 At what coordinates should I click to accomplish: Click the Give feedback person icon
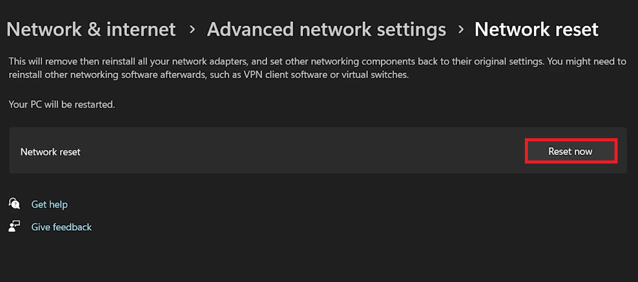[x=14, y=226]
